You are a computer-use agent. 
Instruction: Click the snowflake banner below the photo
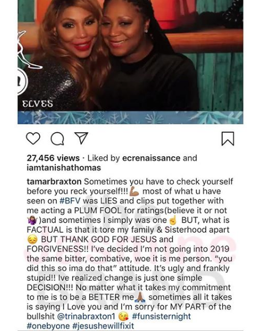pyautogui.click(x=130, y=117)
